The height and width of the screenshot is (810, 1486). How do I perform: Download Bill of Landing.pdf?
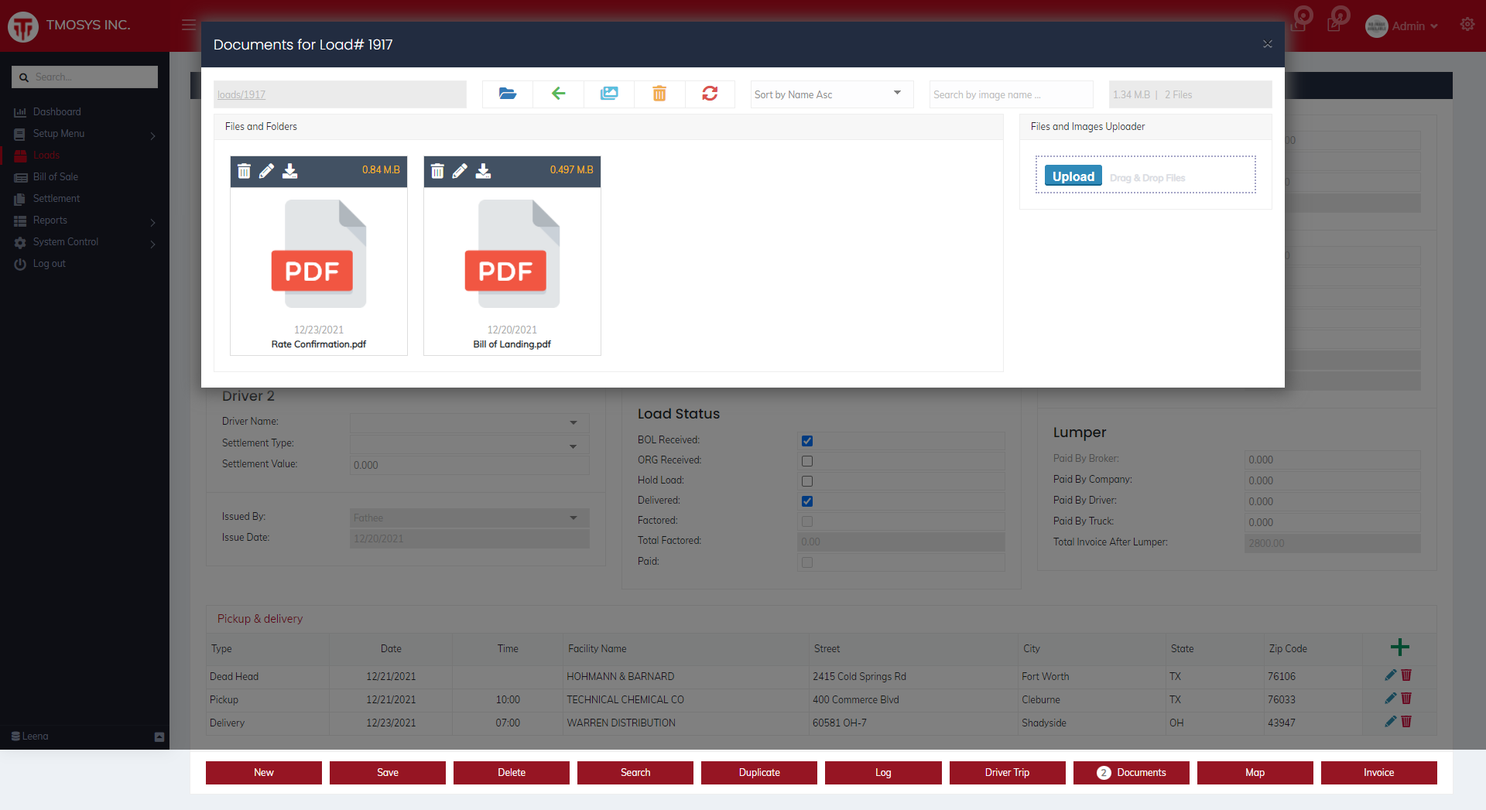coord(484,171)
